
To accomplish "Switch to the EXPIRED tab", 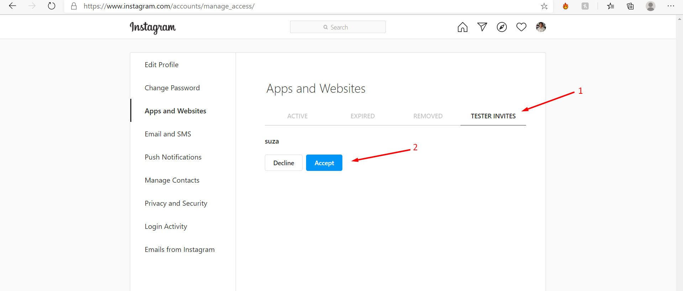I will [363, 116].
